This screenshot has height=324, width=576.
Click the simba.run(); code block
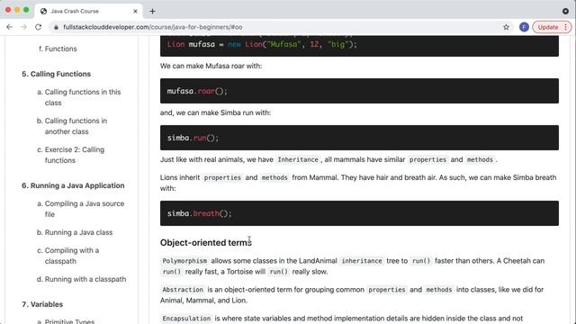pos(359,138)
